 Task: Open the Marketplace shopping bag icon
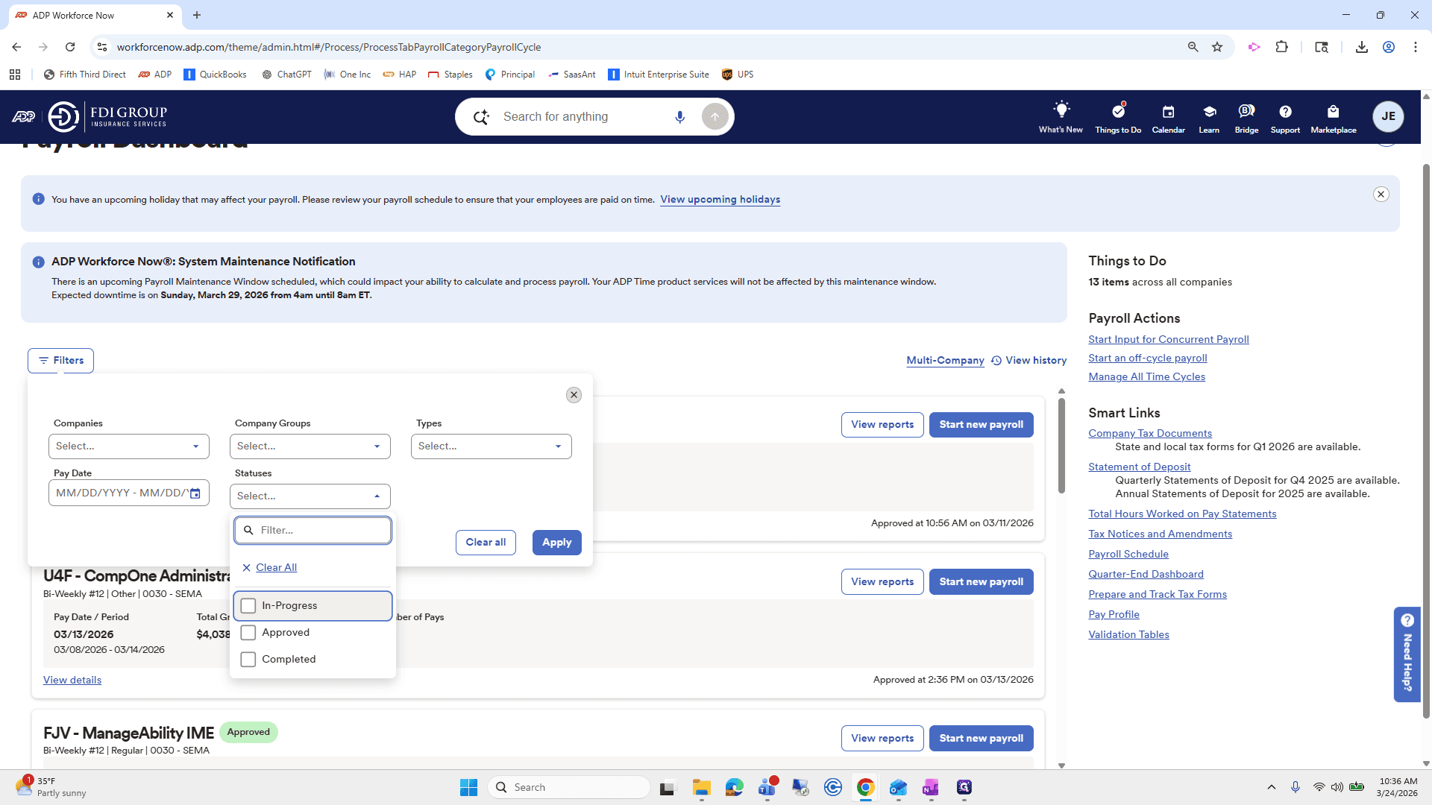point(1333,112)
